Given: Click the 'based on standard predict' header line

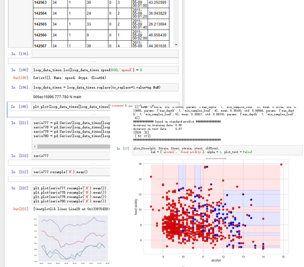Looking at the screenshot, I should coord(177,122).
